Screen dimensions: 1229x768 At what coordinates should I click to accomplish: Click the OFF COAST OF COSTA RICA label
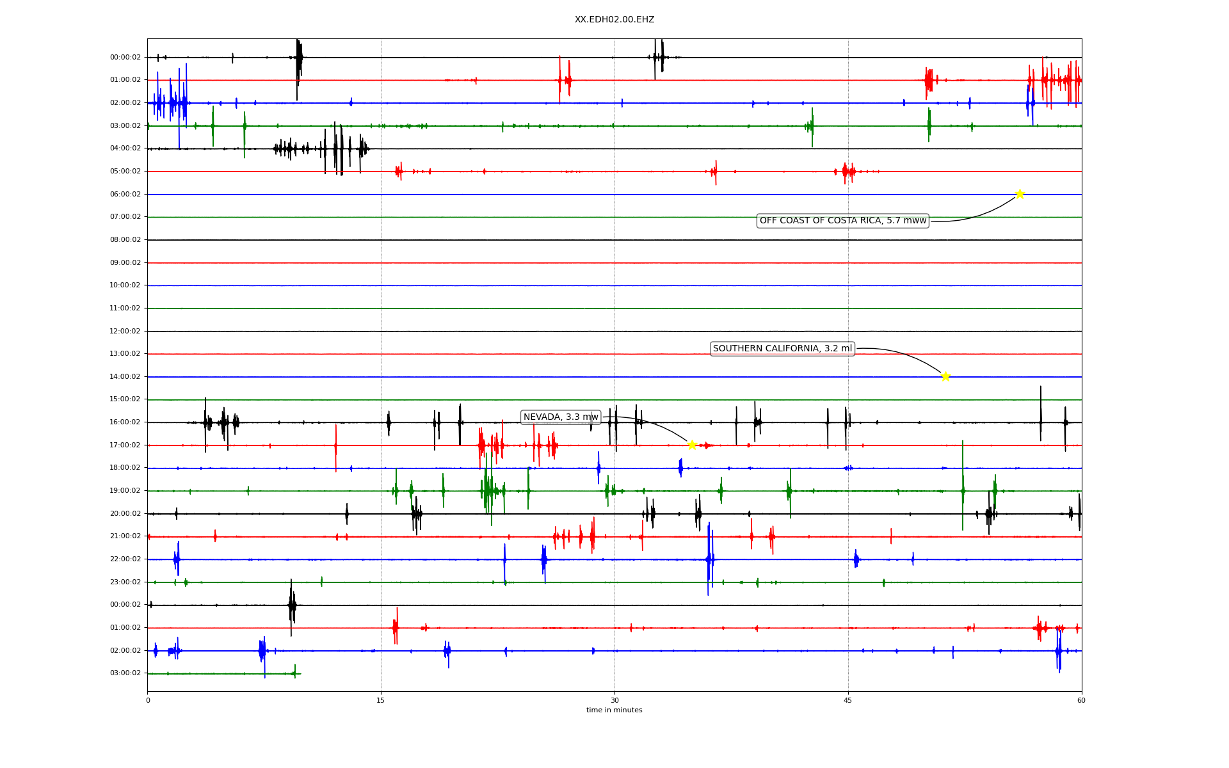click(x=842, y=221)
